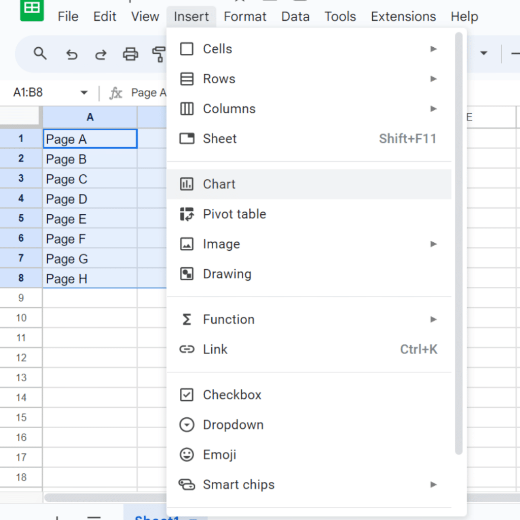
Task: Click the Emoji smiley icon
Action: (187, 454)
